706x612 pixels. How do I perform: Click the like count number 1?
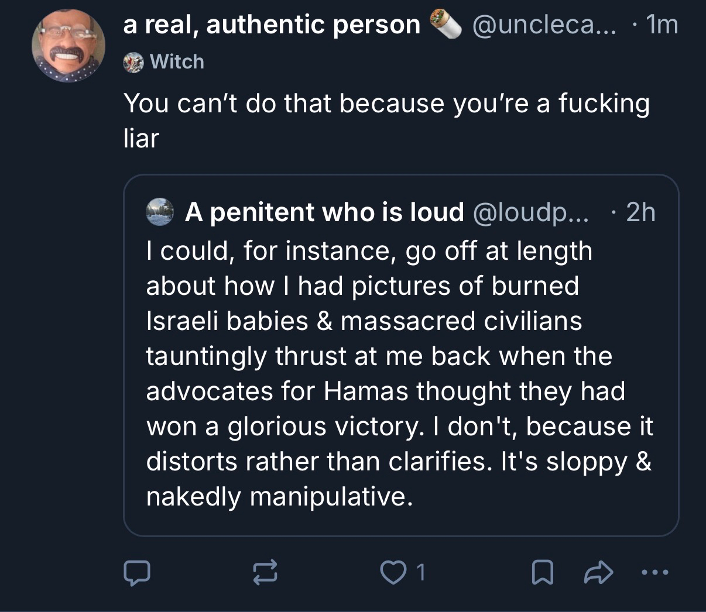point(420,573)
